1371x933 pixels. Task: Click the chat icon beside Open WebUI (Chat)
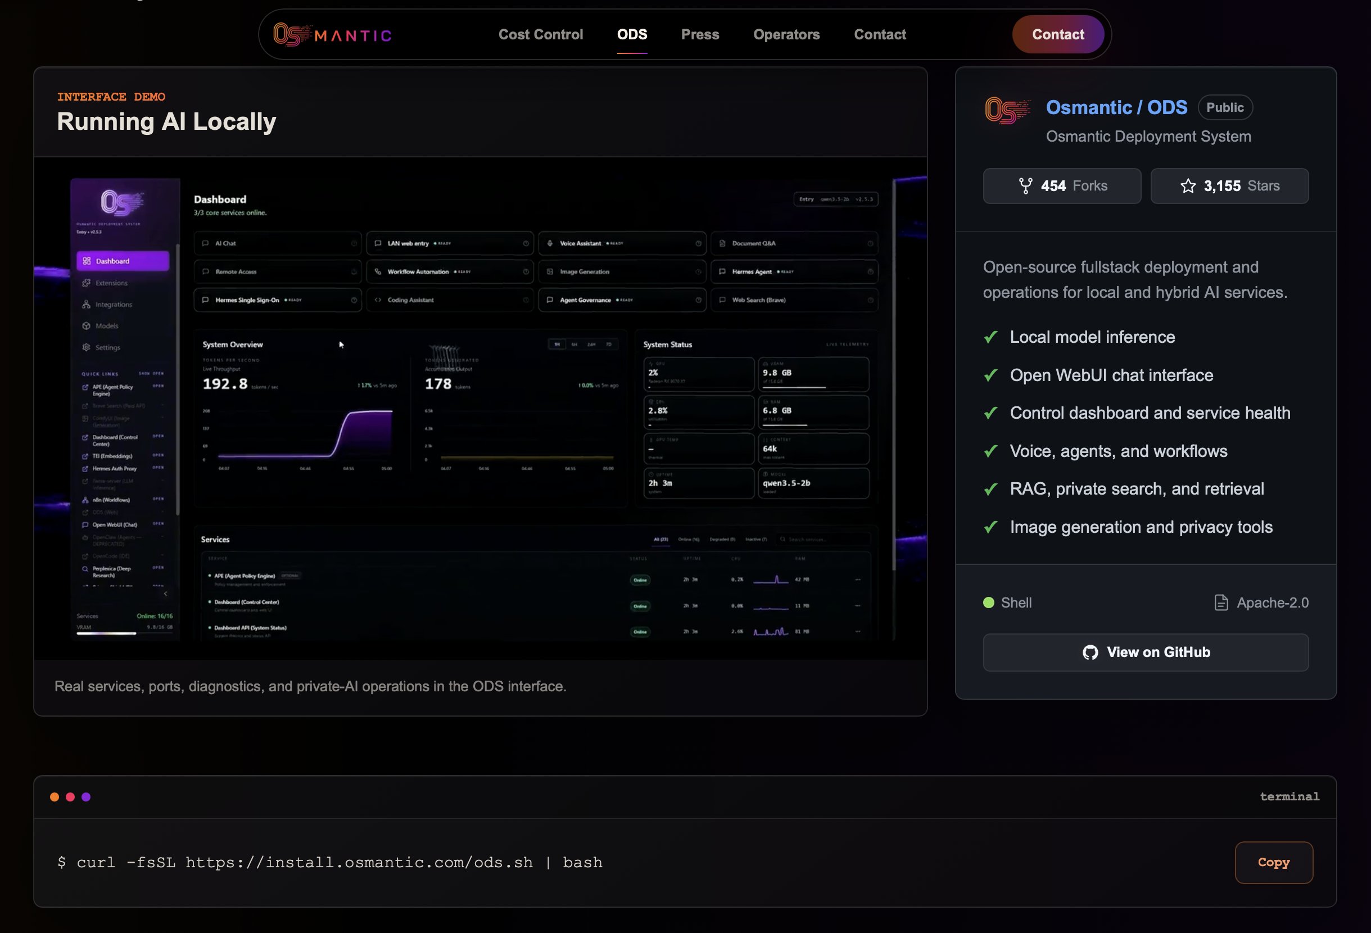pyautogui.click(x=85, y=524)
